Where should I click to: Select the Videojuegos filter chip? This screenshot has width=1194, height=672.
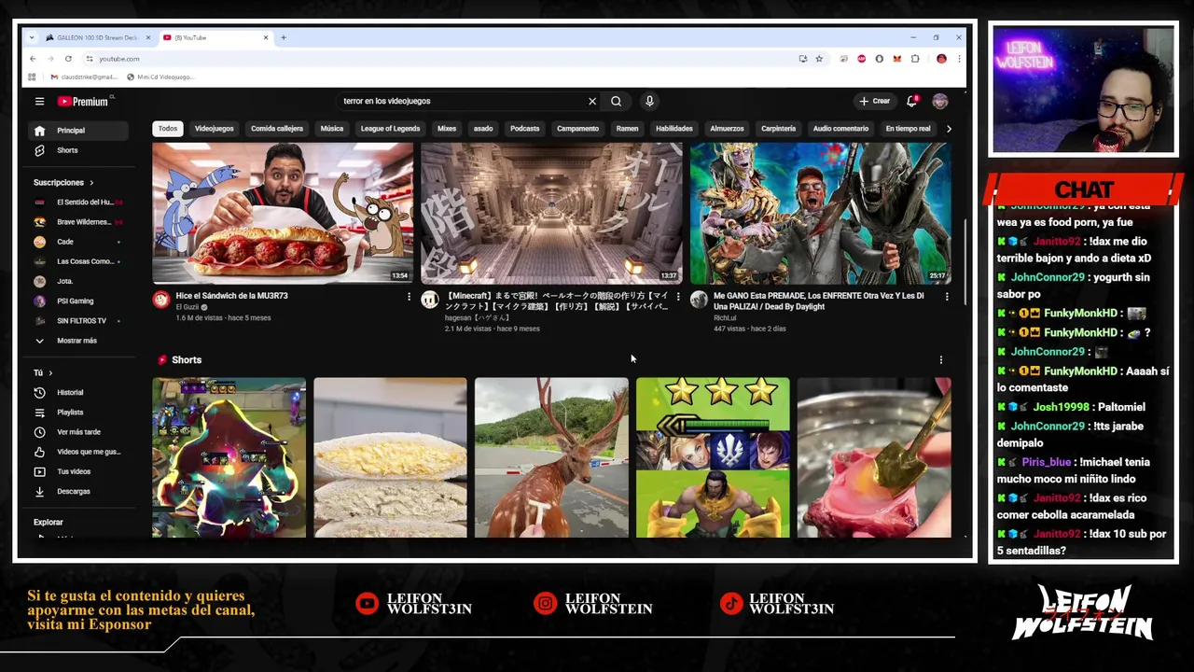(x=215, y=129)
